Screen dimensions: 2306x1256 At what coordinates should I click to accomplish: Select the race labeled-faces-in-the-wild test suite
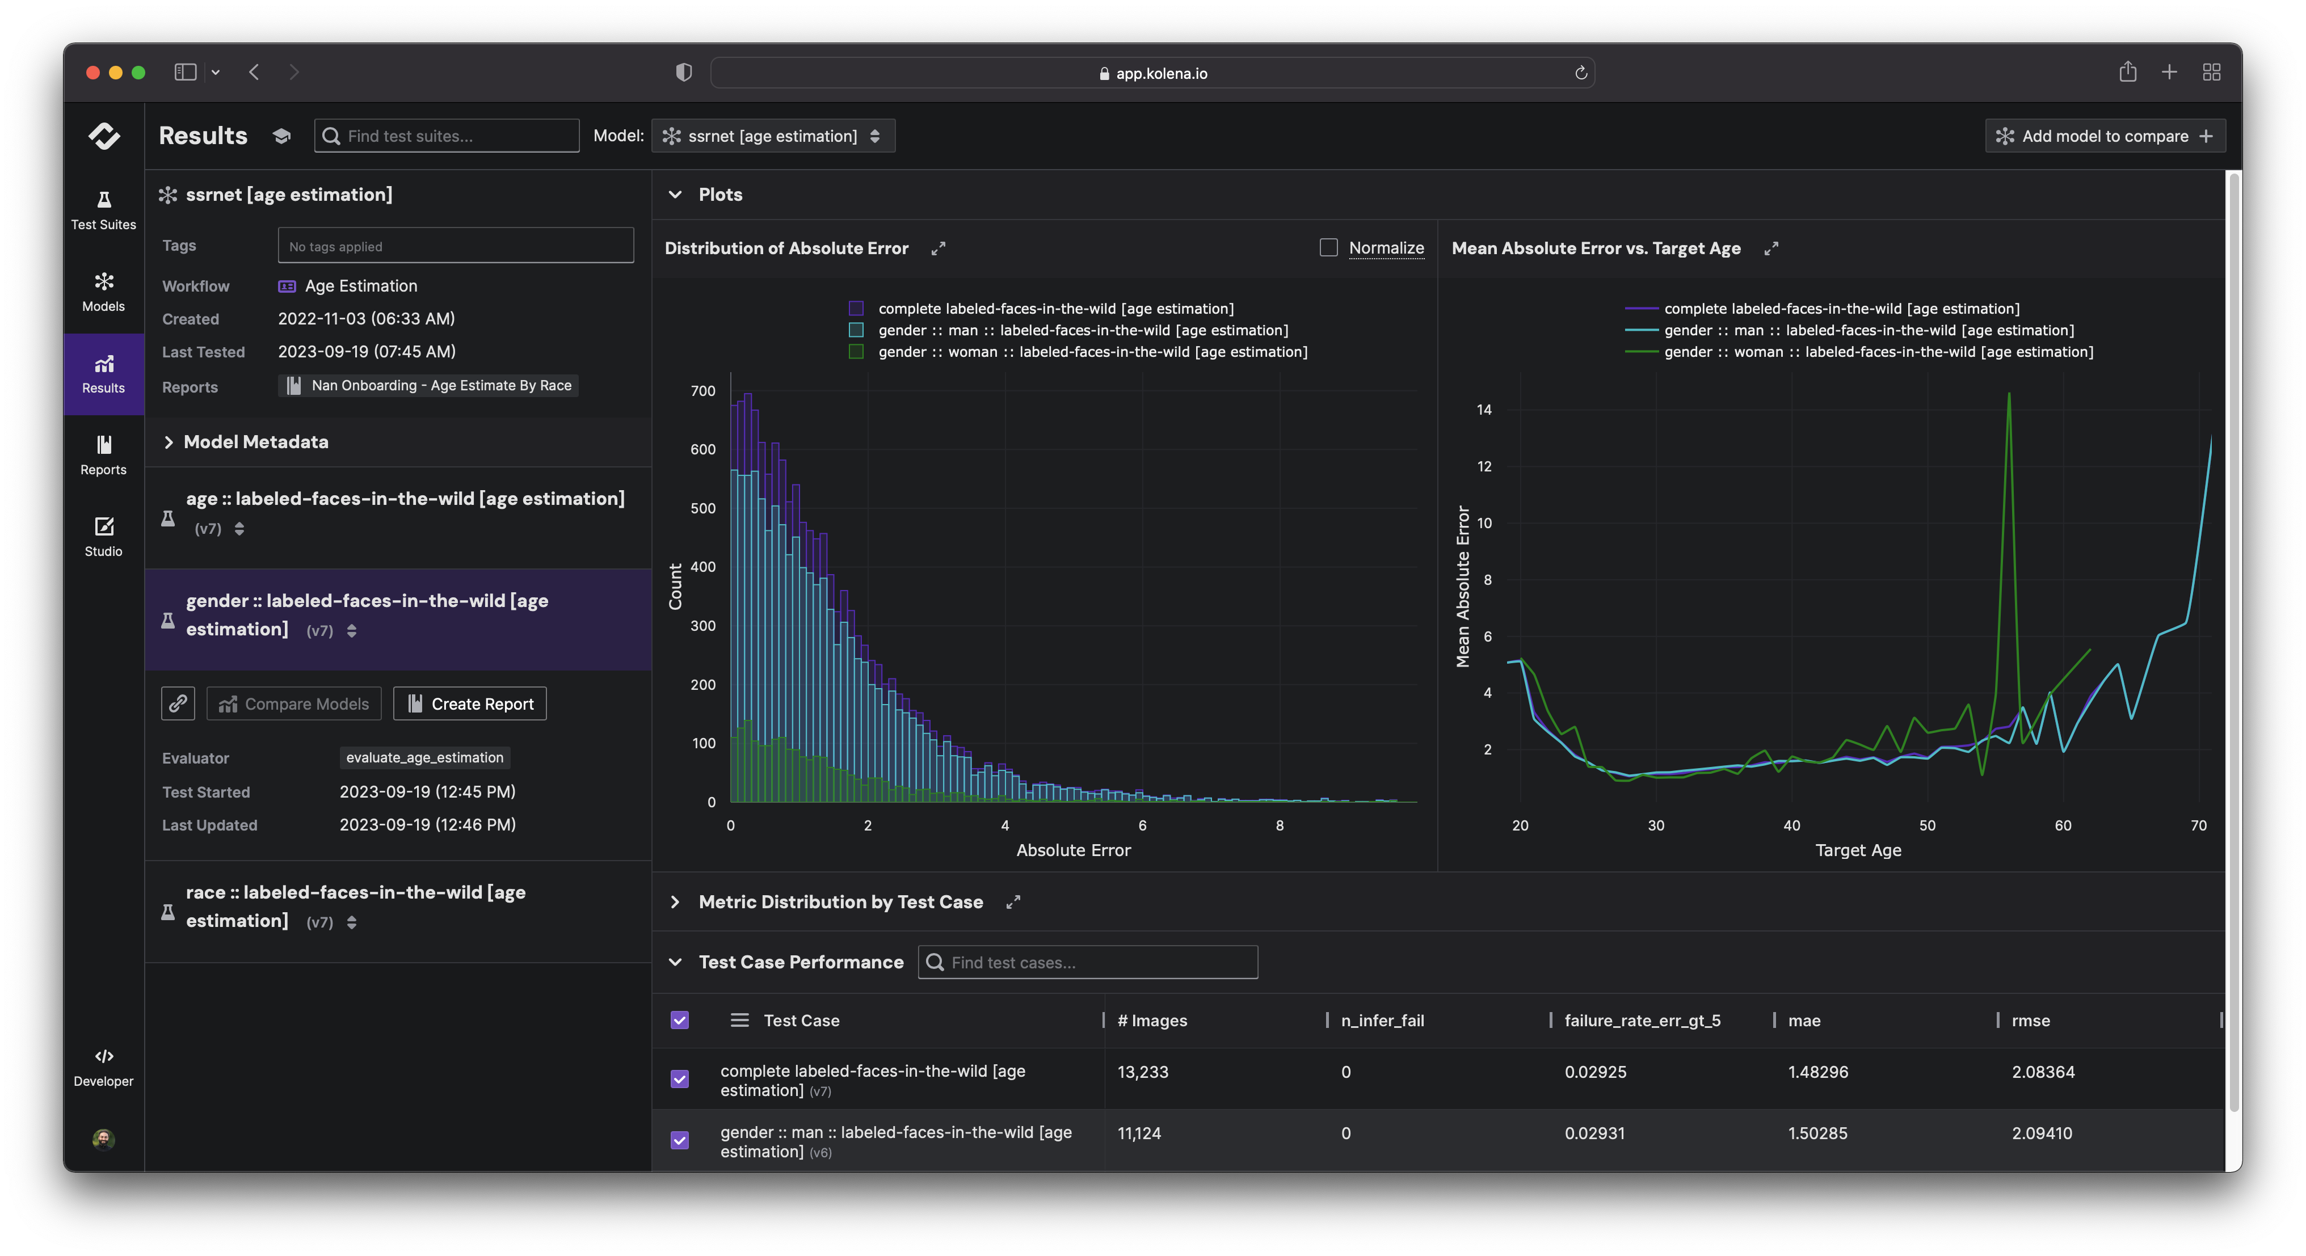355,906
